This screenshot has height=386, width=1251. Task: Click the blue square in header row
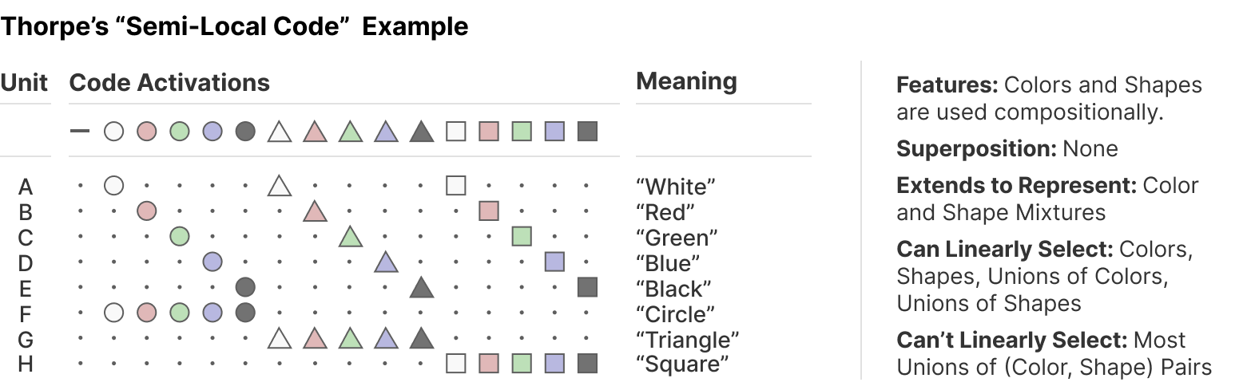click(x=554, y=132)
